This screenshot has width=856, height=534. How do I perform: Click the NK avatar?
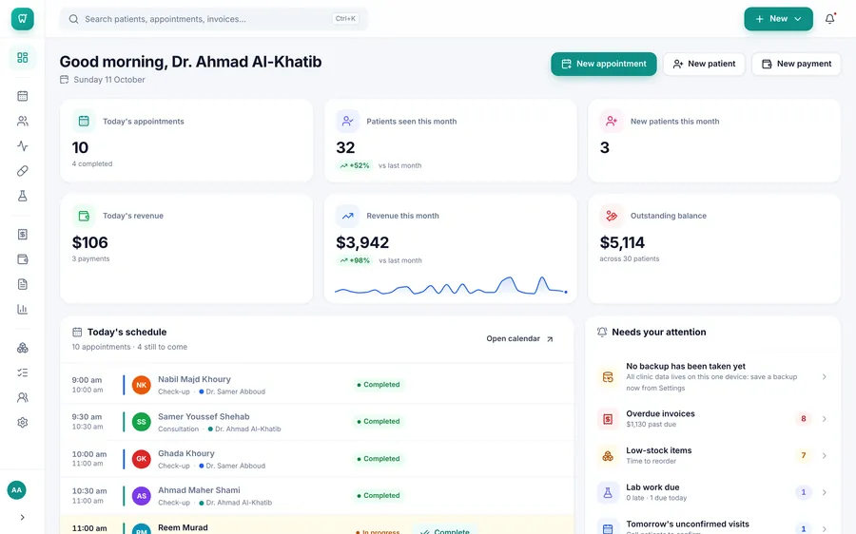142,385
